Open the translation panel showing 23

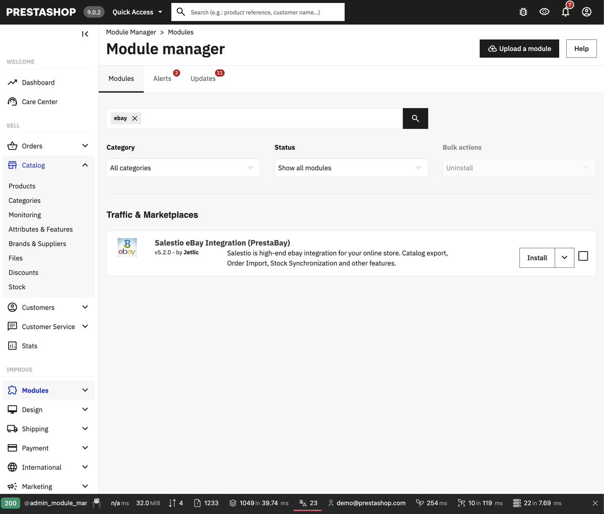click(308, 503)
